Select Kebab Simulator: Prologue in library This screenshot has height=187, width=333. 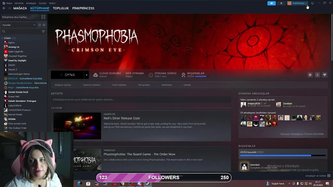(x=22, y=101)
